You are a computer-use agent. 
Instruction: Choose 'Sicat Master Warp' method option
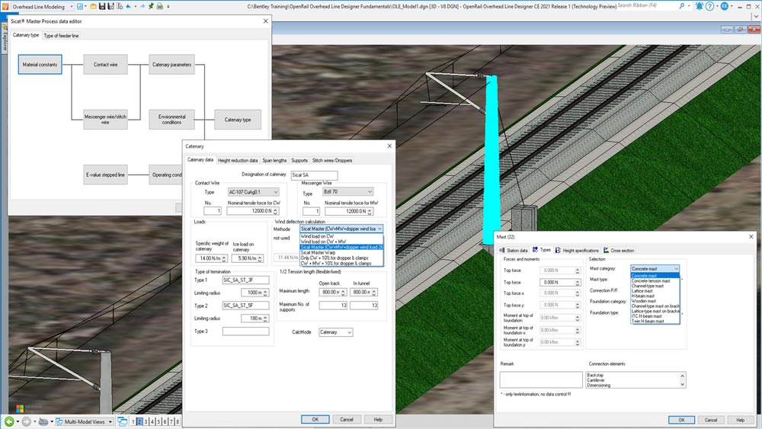(x=341, y=253)
